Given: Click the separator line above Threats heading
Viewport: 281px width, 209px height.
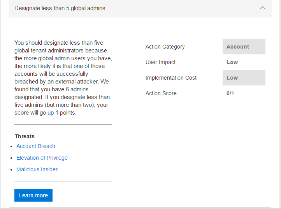Looking at the screenshot, I should [63, 125].
